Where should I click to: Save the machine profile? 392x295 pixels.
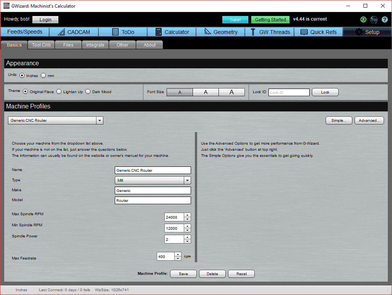(x=183, y=274)
